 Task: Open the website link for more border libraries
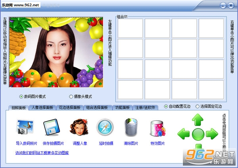pos(42,153)
